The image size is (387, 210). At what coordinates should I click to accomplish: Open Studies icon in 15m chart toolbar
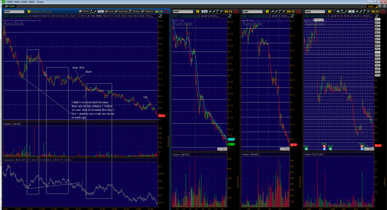(x=280, y=12)
